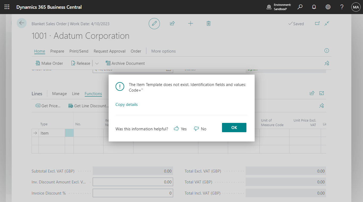Click the Lines section heading
Image resolution: width=363 pixels, height=202 pixels.
[37, 94]
